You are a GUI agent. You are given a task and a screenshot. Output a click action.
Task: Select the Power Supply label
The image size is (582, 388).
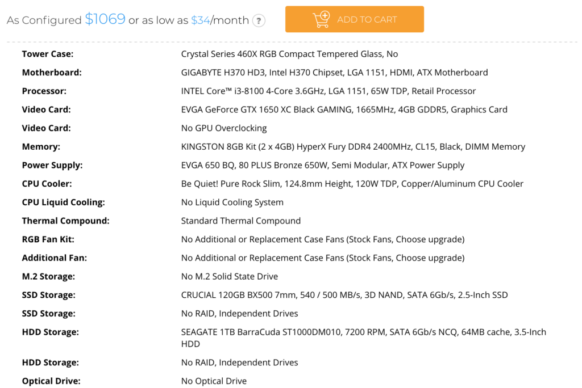(52, 165)
